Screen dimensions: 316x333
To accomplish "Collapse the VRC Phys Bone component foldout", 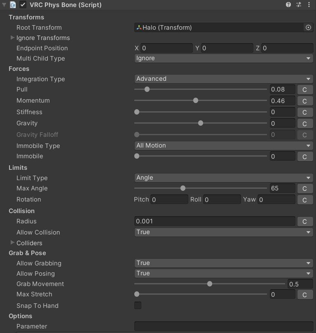I will click(4, 5).
